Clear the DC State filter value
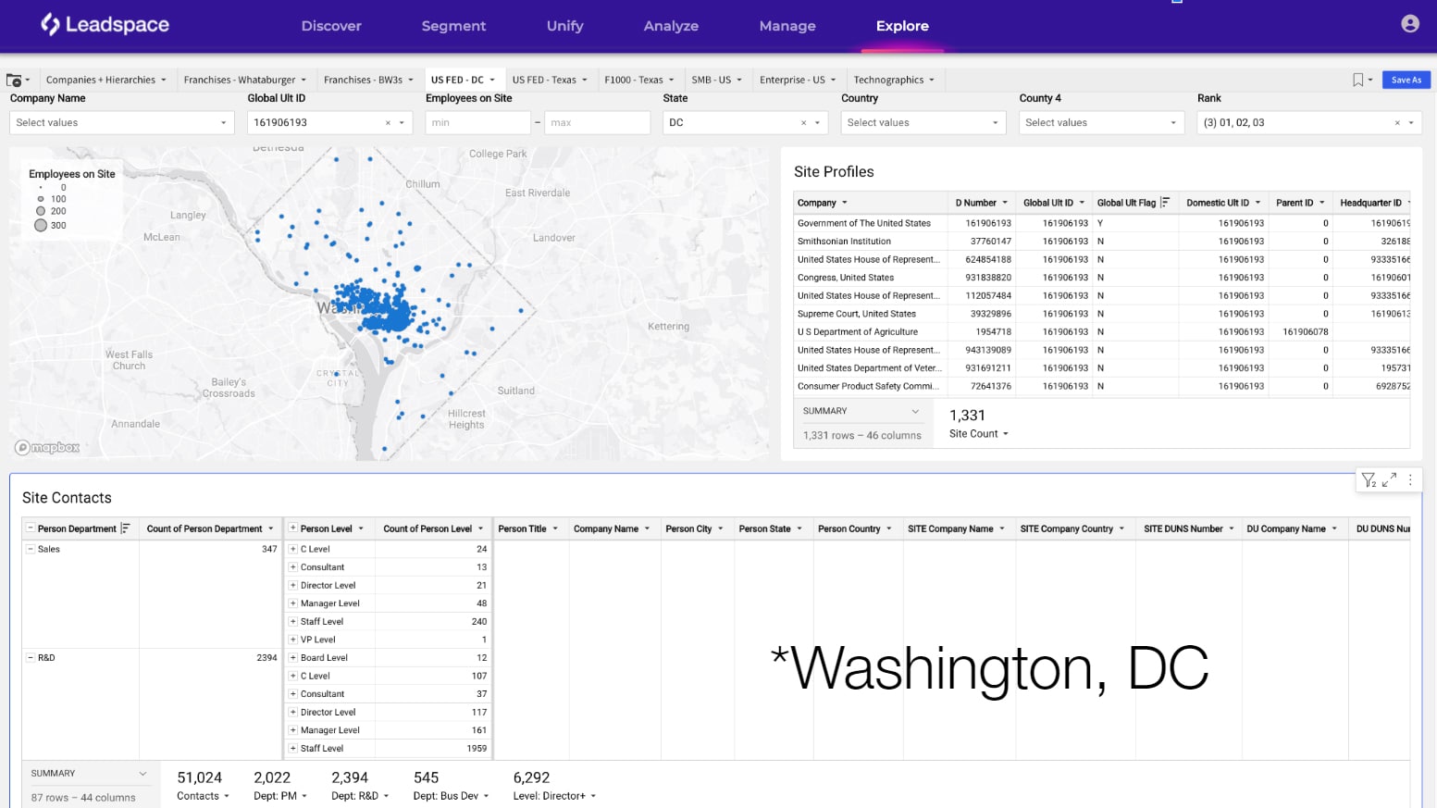This screenshot has height=808, width=1437. tap(803, 123)
